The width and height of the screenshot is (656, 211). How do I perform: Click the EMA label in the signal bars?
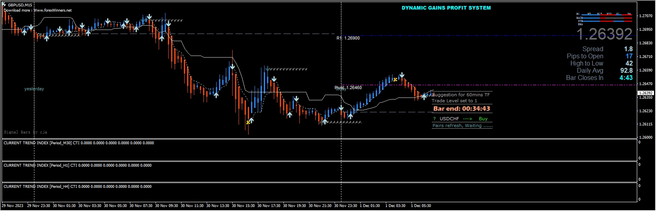click(580, 24)
